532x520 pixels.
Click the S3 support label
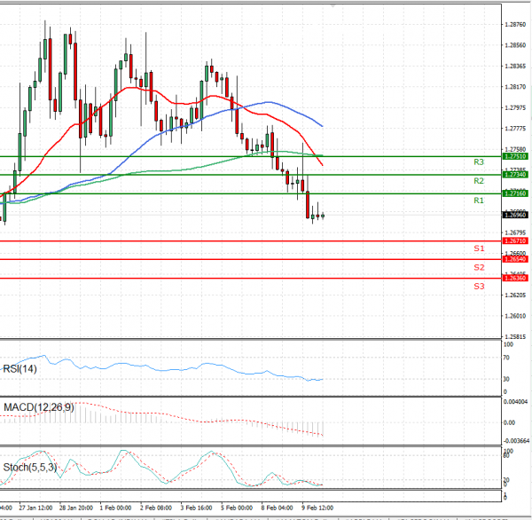pyautogui.click(x=479, y=287)
